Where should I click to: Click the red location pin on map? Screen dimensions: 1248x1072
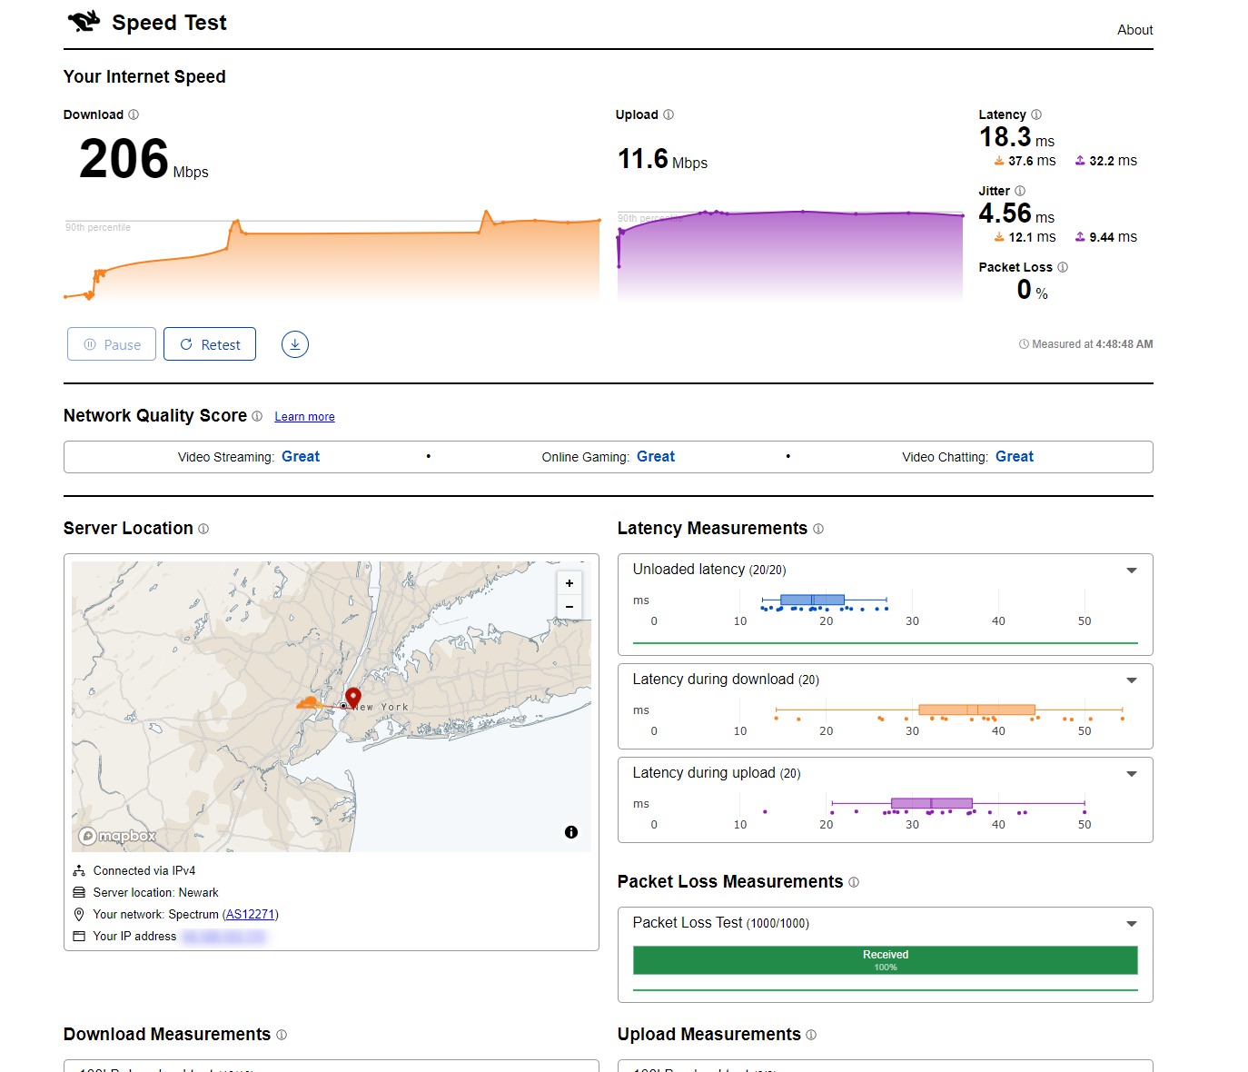point(353,697)
